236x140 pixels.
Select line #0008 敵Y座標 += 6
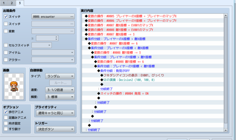click(153, 62)
